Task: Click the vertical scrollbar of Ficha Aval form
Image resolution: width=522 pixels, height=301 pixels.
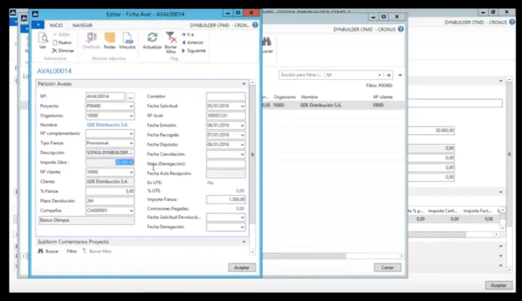Action: [x=253, y=168]
